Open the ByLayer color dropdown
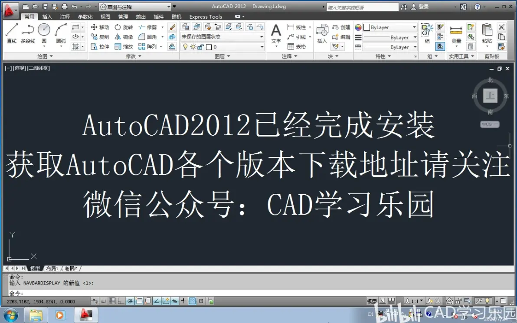The height and width of the screenshot is (323, 517). (390, 27)
